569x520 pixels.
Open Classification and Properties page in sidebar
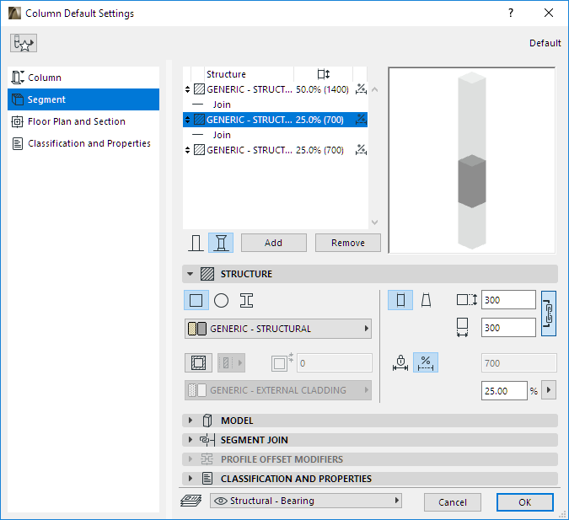83,143
